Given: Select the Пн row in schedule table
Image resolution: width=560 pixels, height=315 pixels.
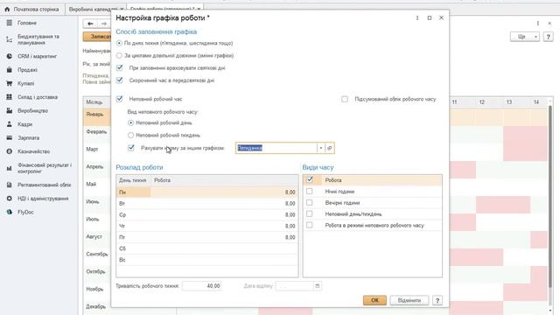Looking at the screenshot, I should click(207, 192).
